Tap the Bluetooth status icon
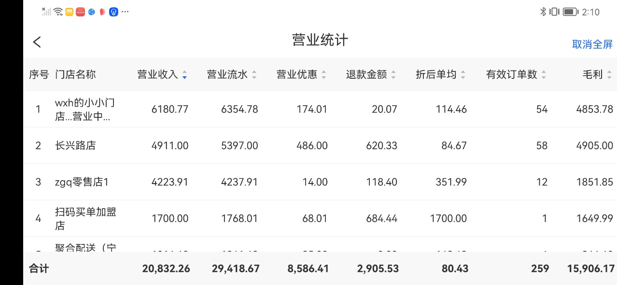617x285 pixels. (543, 12)
